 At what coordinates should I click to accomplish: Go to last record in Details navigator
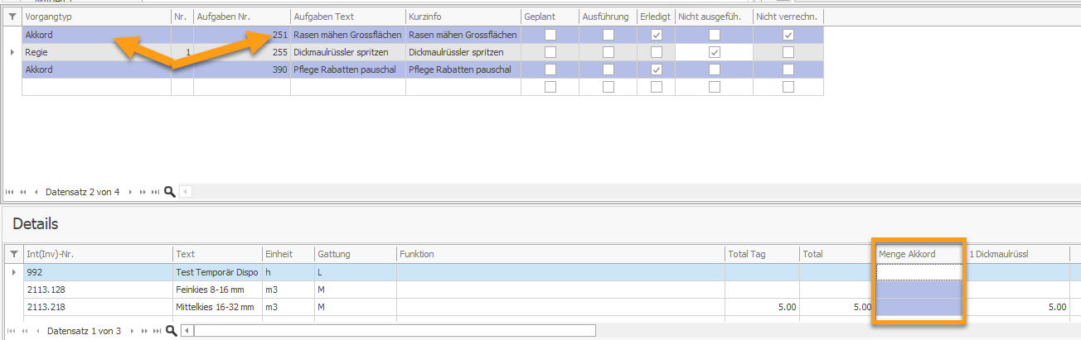[x=157, y=331]
